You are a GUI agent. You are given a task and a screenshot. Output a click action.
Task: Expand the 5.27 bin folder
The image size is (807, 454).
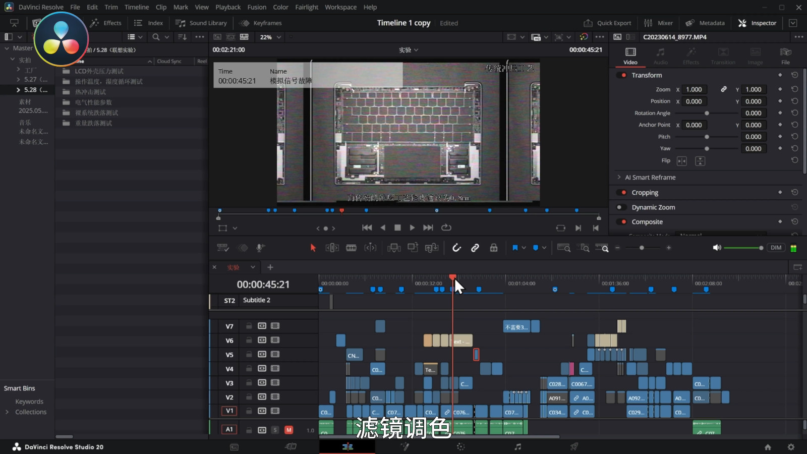point(18,80)
